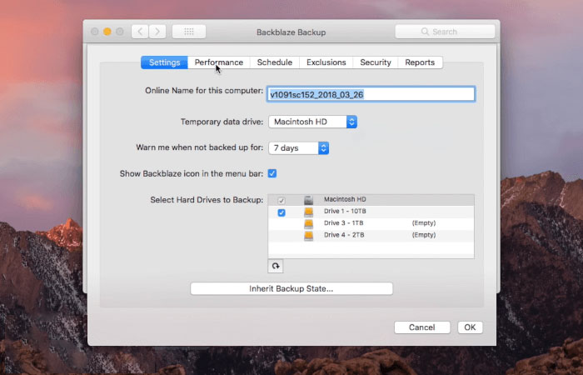583x375 pixels.
Task: Click the refresh drives list button
Action: point(276,266)
